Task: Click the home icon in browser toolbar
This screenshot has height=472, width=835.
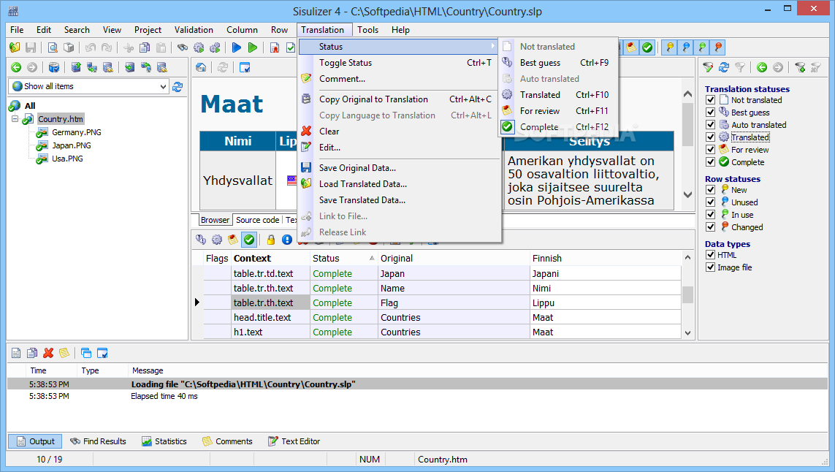Action: 201,67
